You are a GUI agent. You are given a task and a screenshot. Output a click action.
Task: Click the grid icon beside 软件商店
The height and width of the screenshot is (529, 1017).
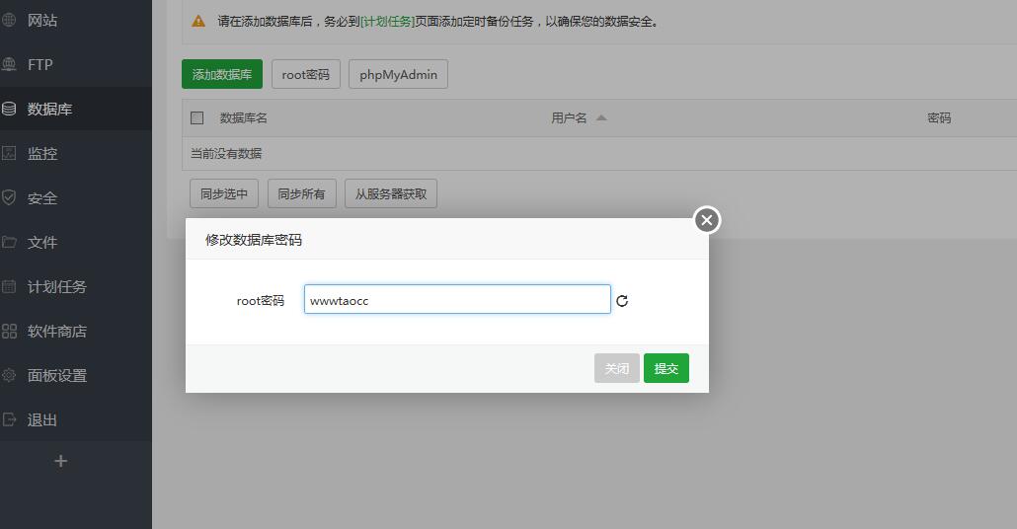coord(9,331)
